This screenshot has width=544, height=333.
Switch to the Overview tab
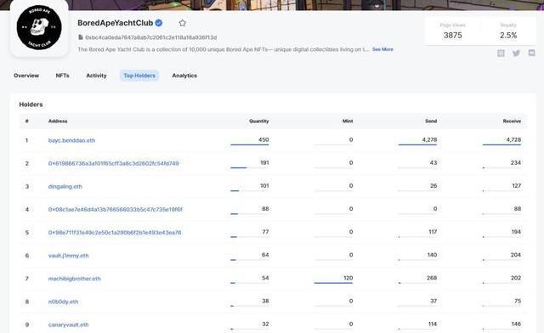point(26,76)
